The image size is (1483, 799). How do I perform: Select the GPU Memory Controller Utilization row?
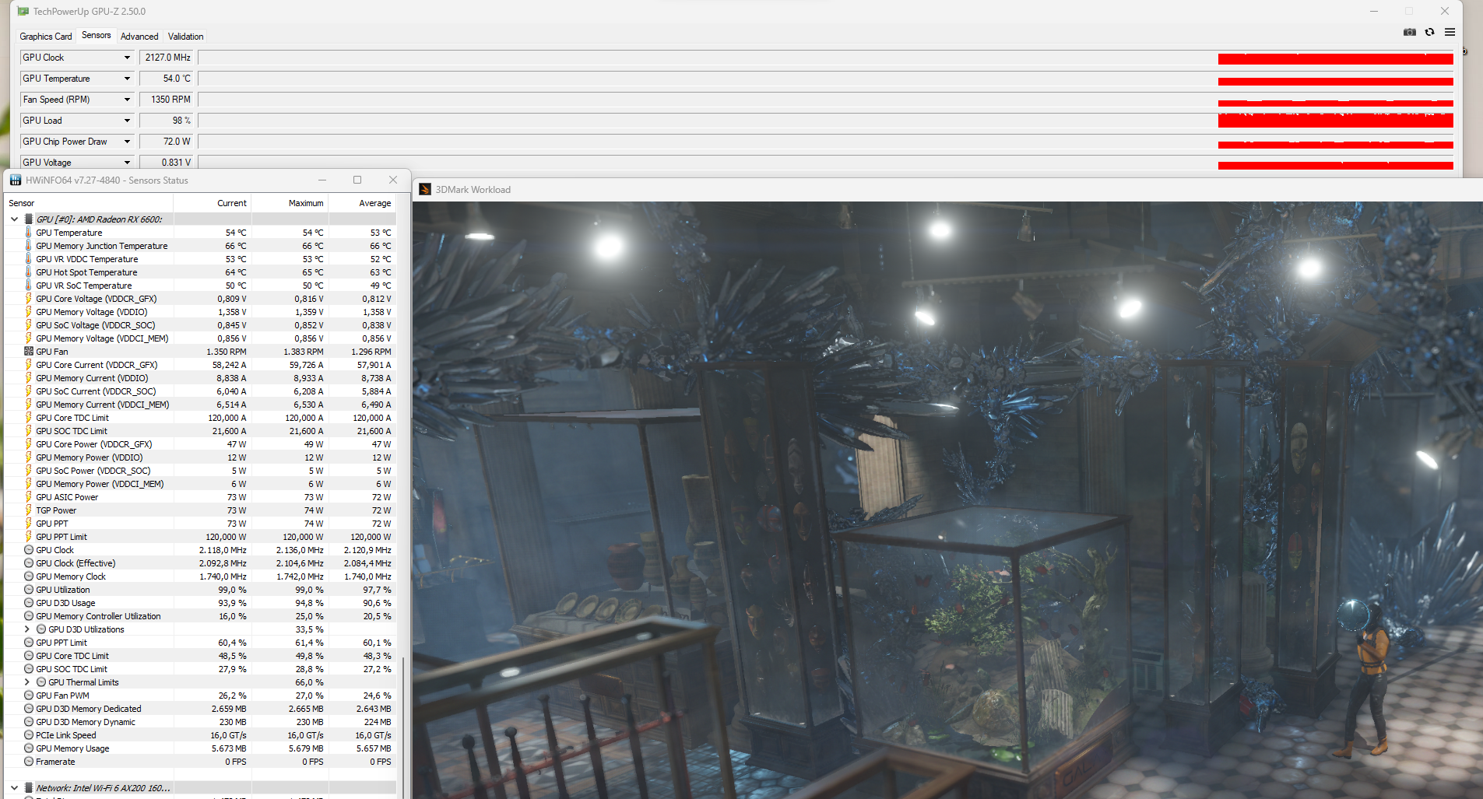click(x=200, y=616)
